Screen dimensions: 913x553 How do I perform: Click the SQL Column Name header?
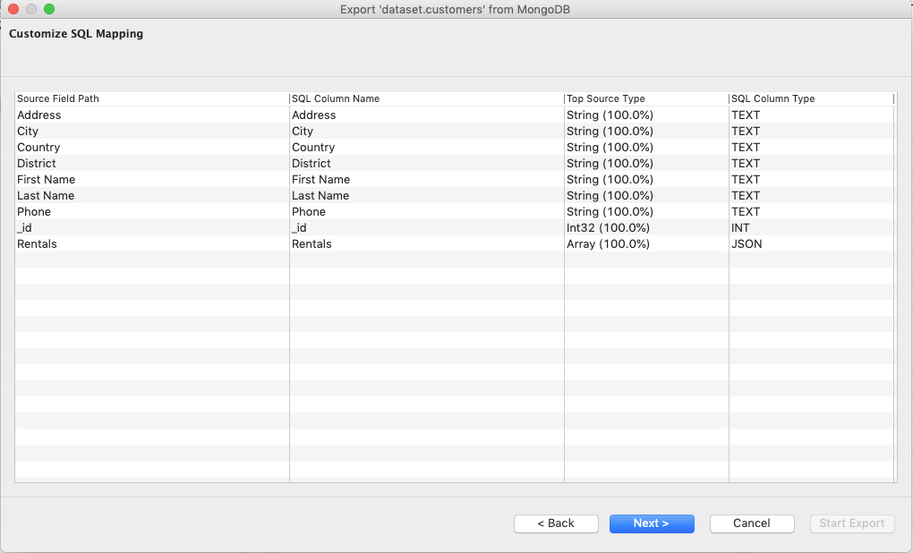coord(427,98)
